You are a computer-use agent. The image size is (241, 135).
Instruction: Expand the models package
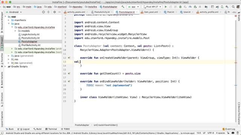[x=15, y=31]
